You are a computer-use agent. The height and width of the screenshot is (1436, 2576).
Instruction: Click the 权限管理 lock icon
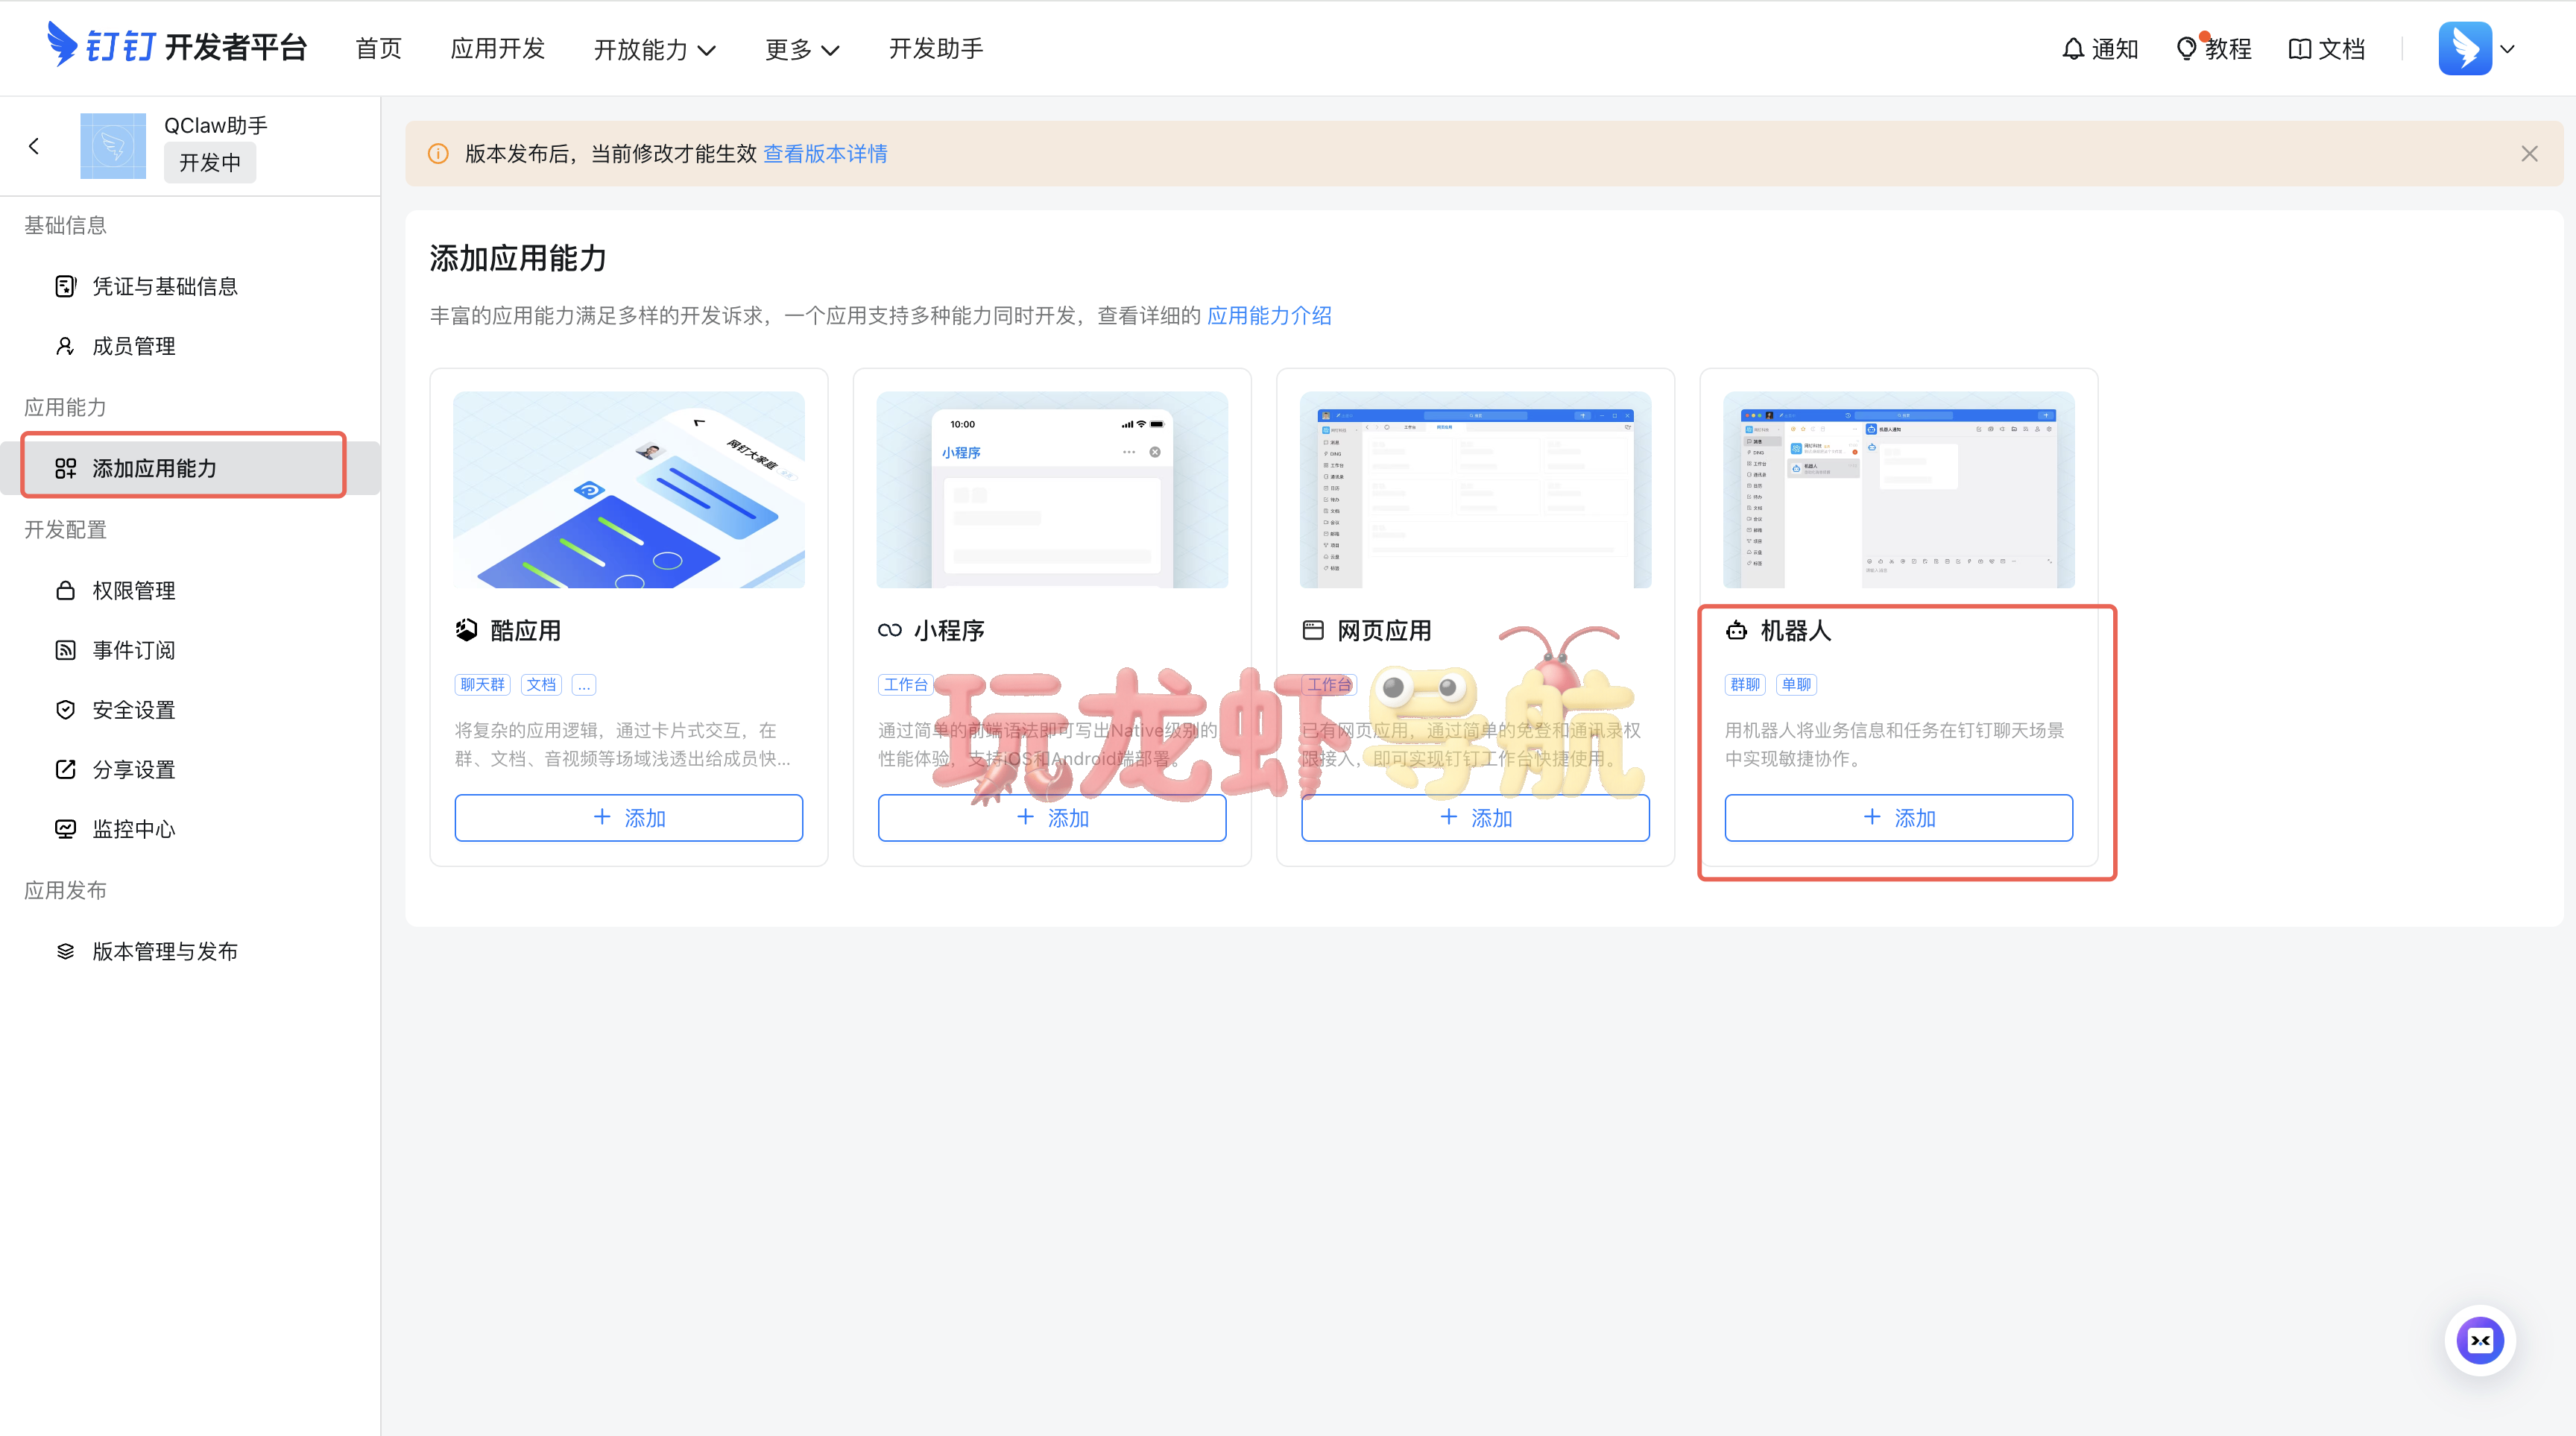(x=65, y=590)
